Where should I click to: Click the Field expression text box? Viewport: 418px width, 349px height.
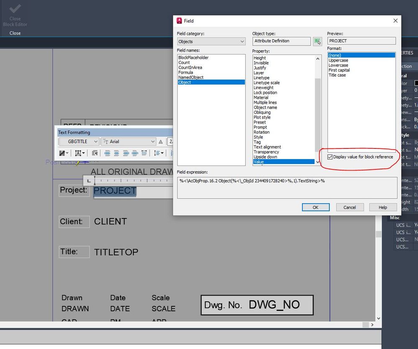coord(287,188)
